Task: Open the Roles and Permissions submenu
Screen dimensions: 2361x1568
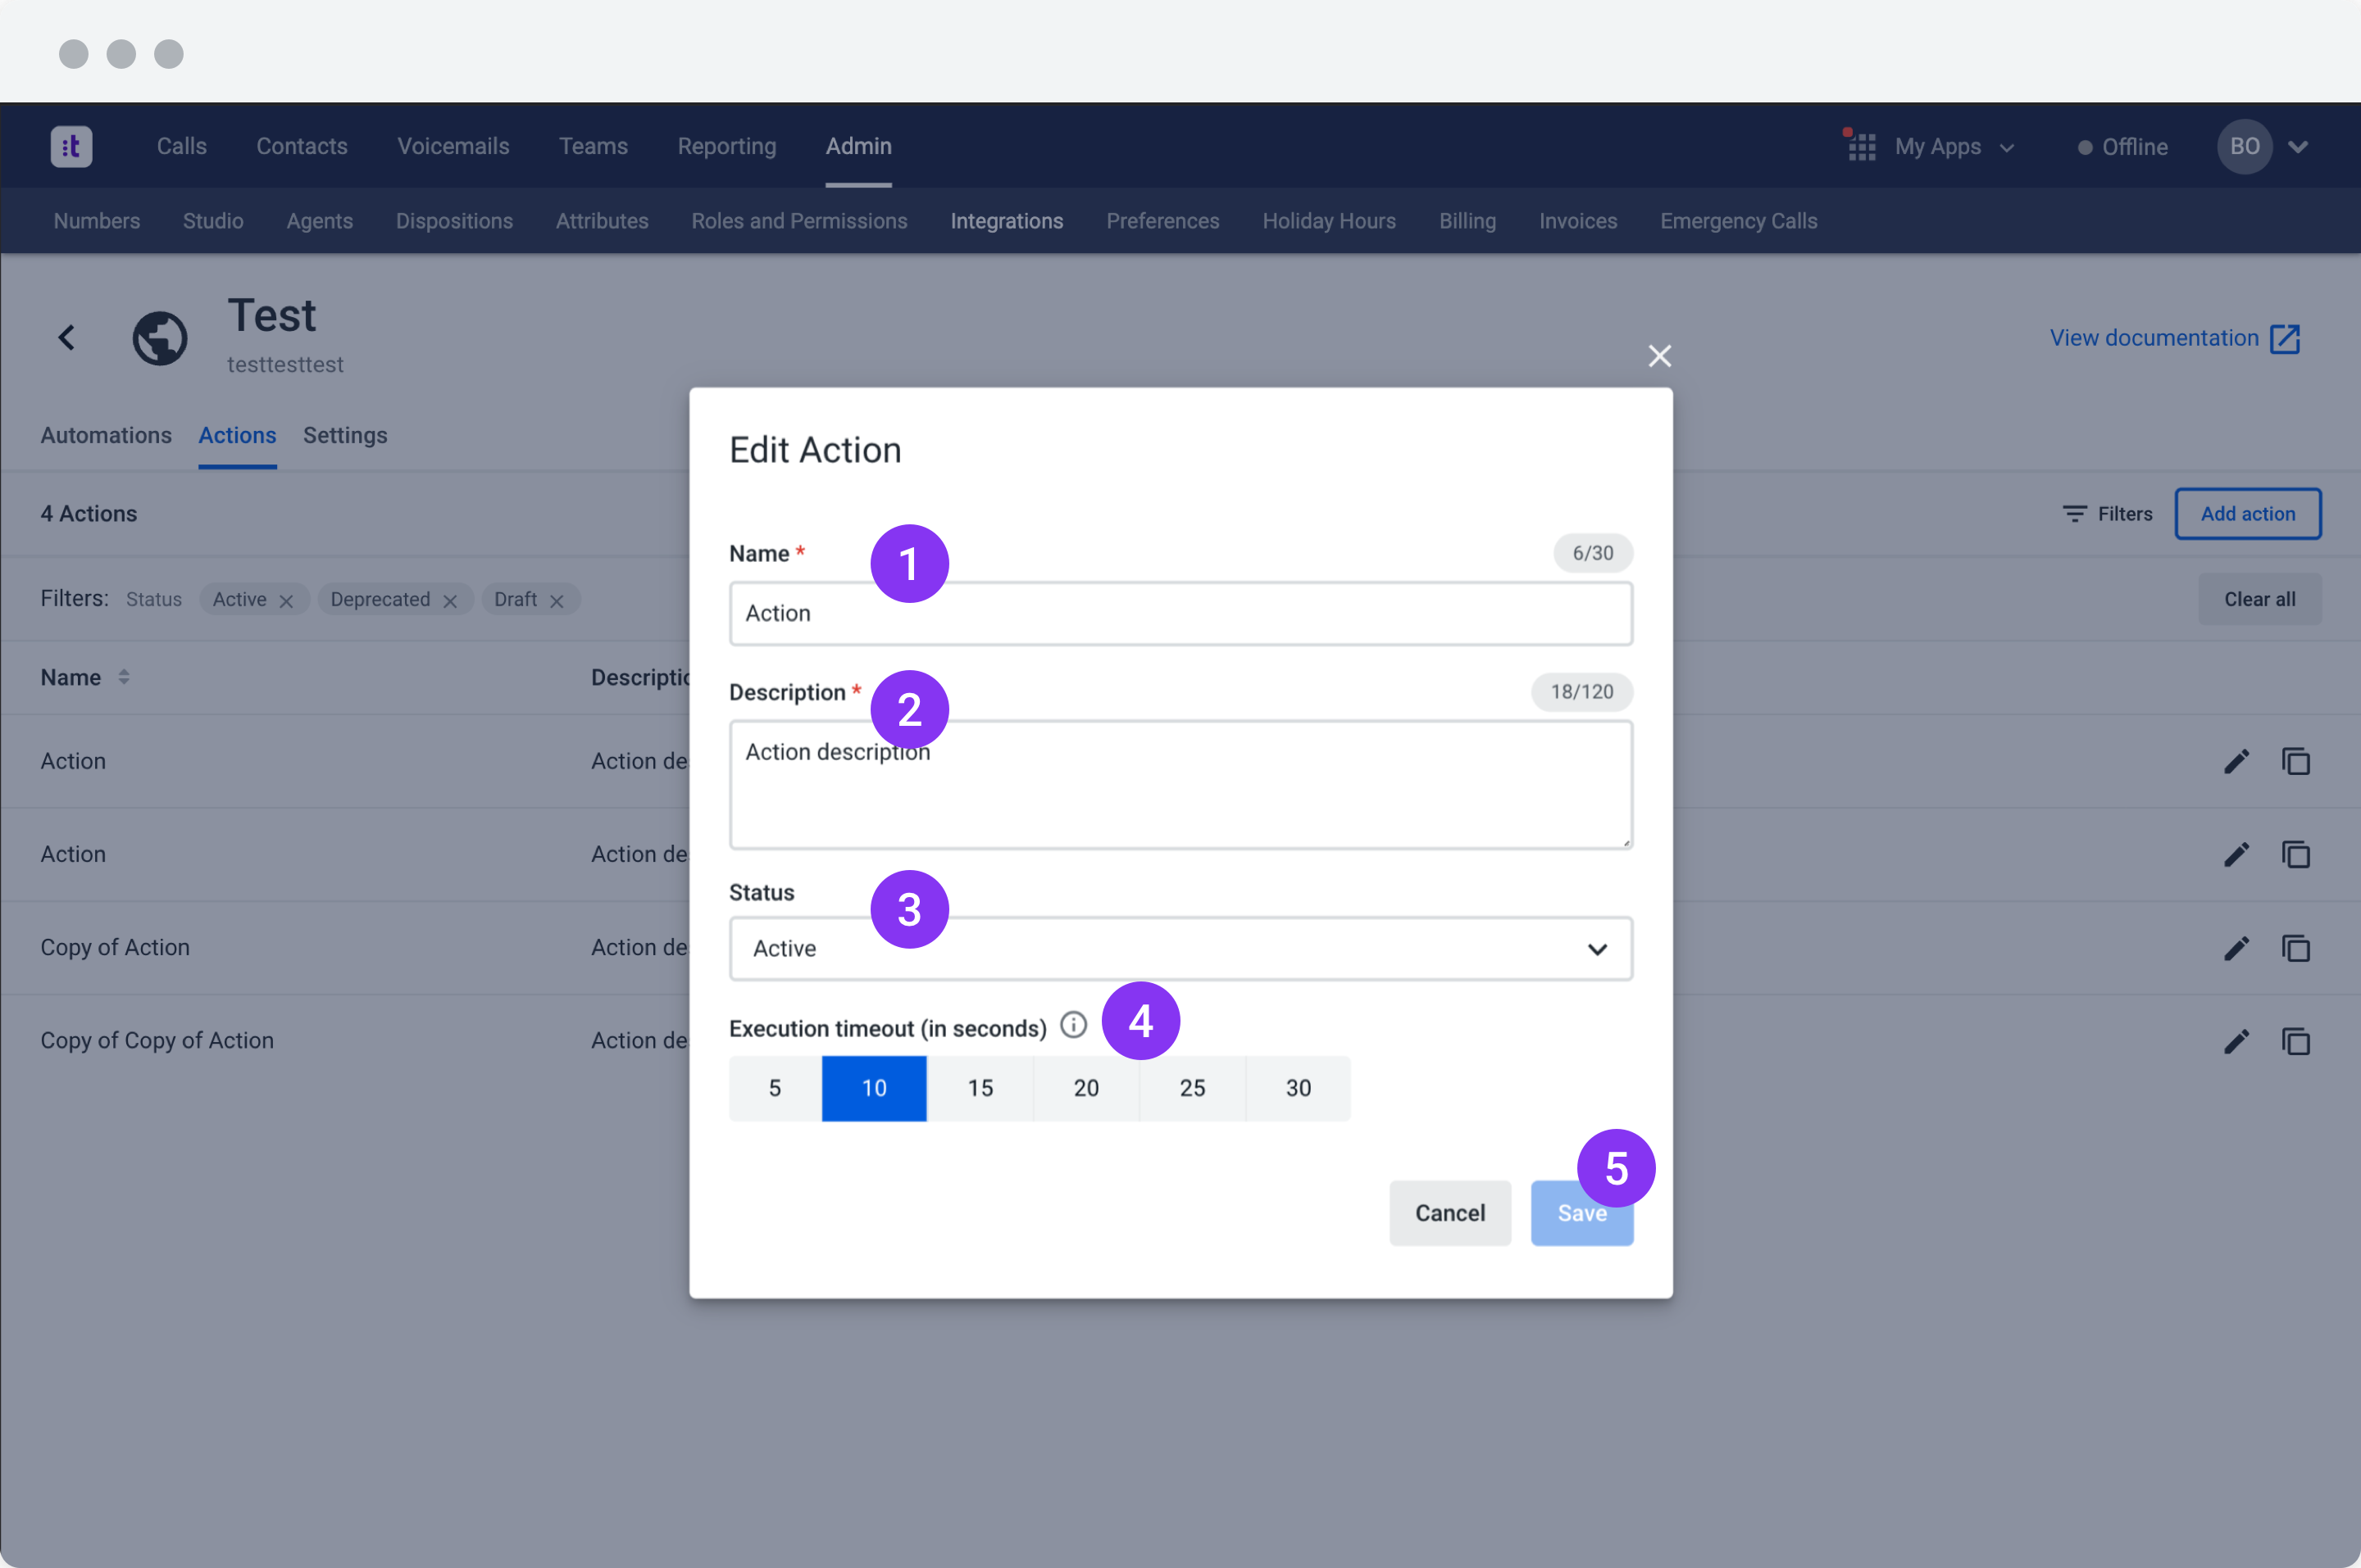Action: click(x=798, y=221)
